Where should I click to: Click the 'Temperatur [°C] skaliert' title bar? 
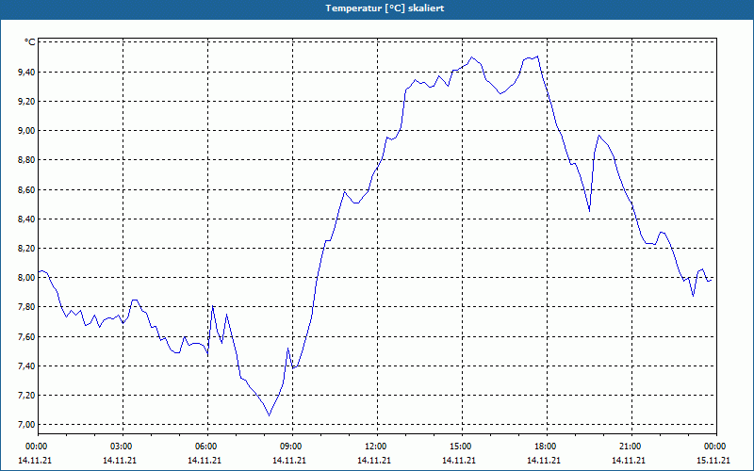[x=377, y=9]
